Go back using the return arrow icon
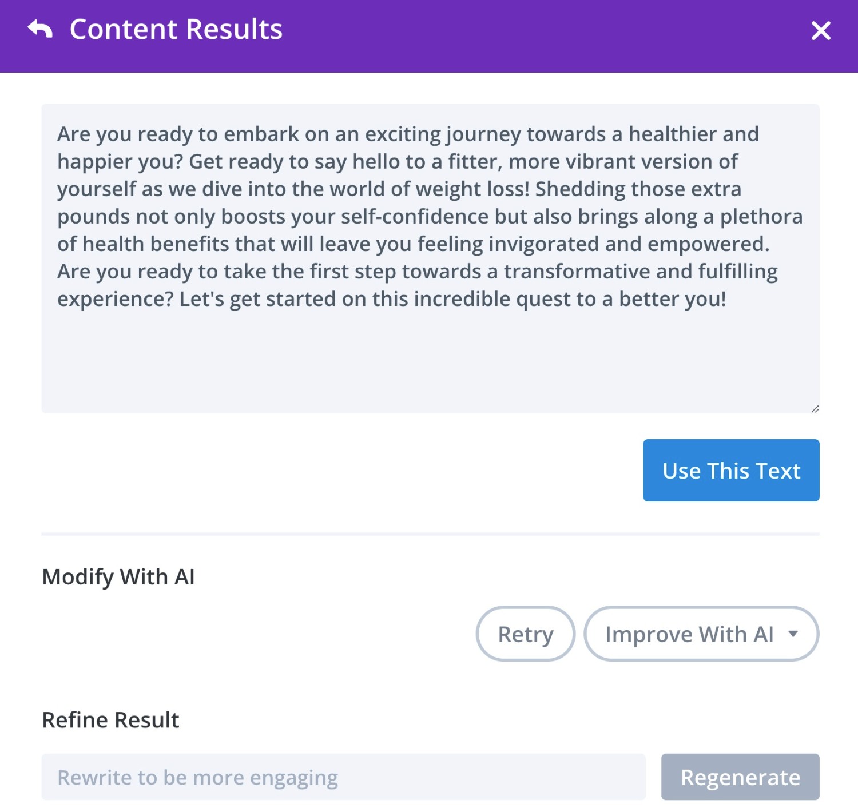The height and width of the screenshot is (812, 858). pos(40,29)
